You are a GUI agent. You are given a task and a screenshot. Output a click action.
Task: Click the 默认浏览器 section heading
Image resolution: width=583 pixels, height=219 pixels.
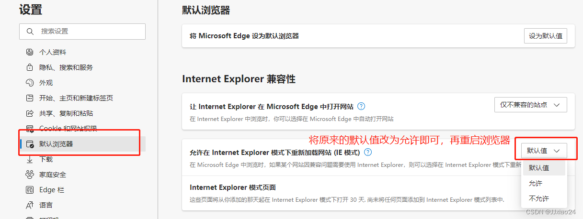[x=206, y=10]
